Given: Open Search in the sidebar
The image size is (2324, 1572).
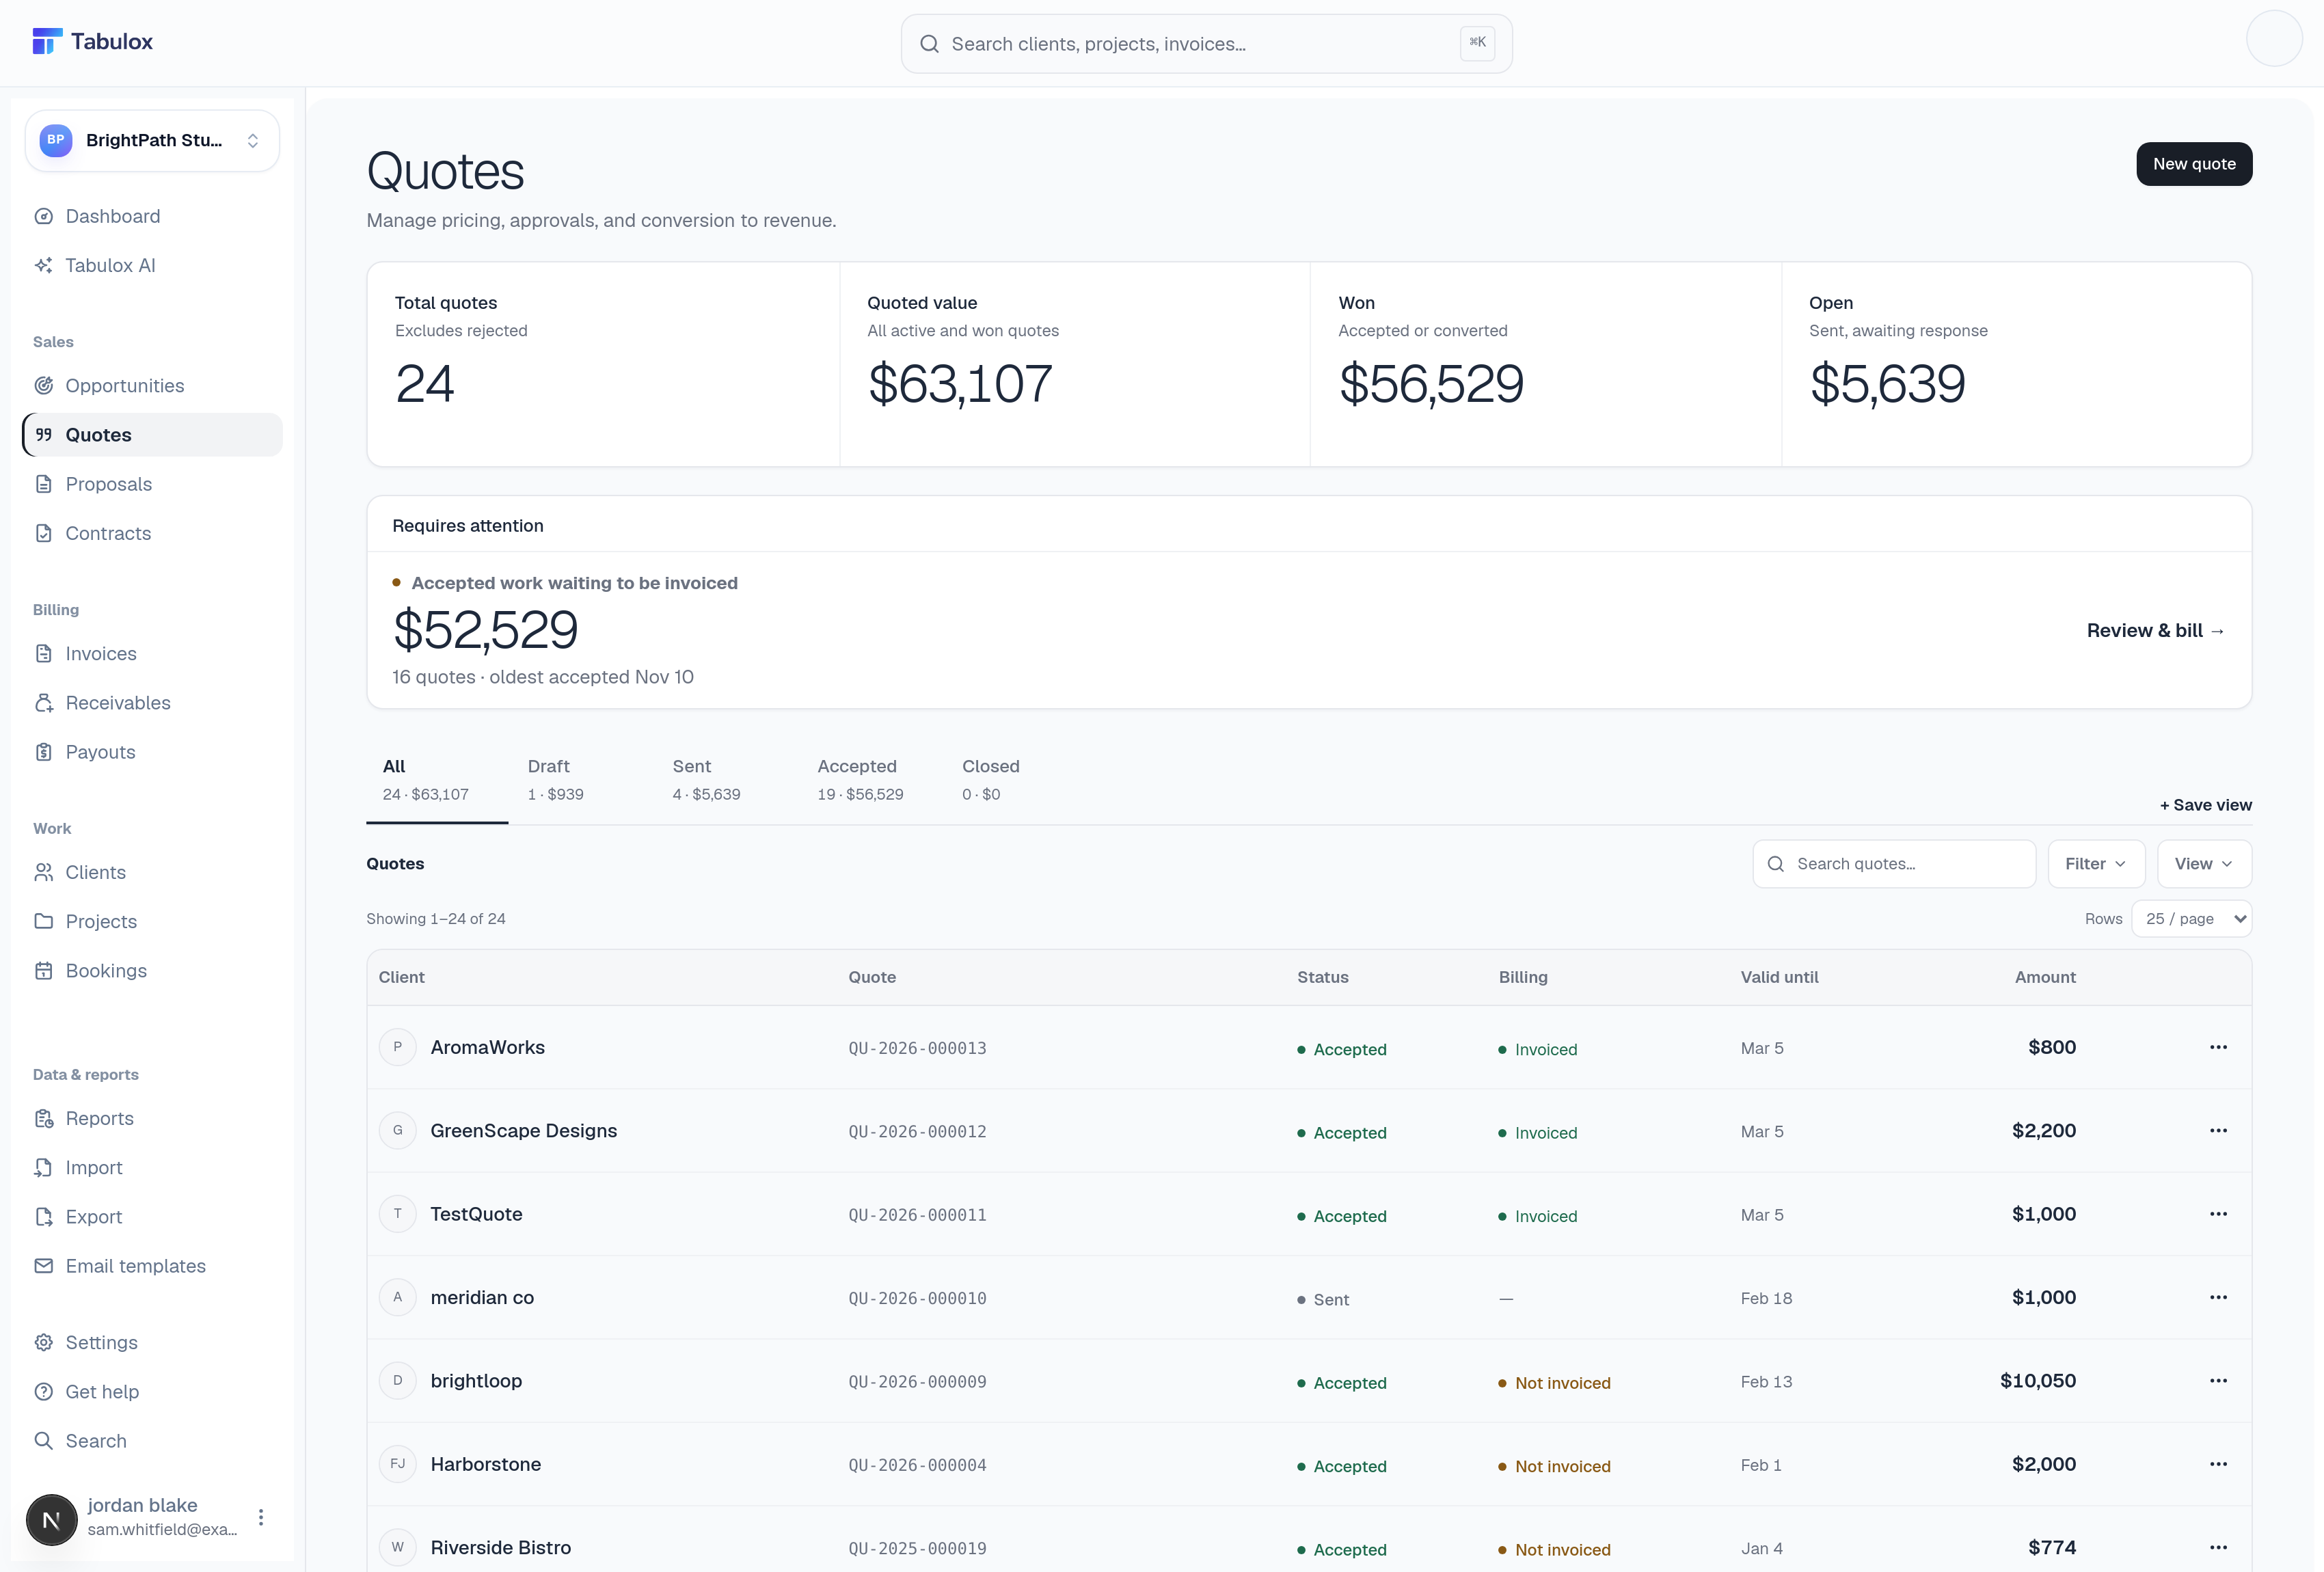Looking at the screenshot, I should click(x=152, y=1441).
